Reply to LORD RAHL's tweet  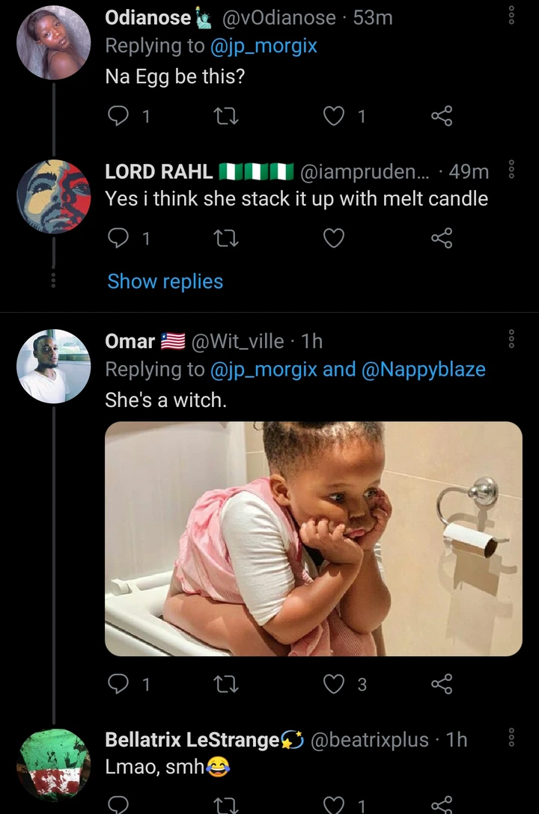click(118, 239)
